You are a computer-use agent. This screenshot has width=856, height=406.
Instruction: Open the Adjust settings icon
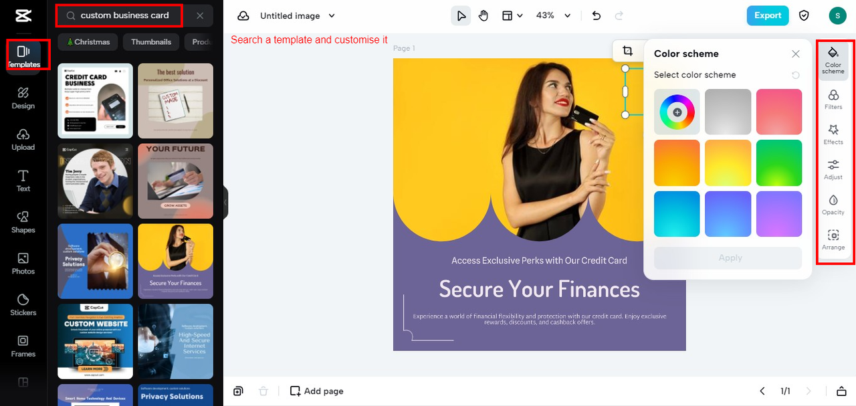[x=833, y=169]
